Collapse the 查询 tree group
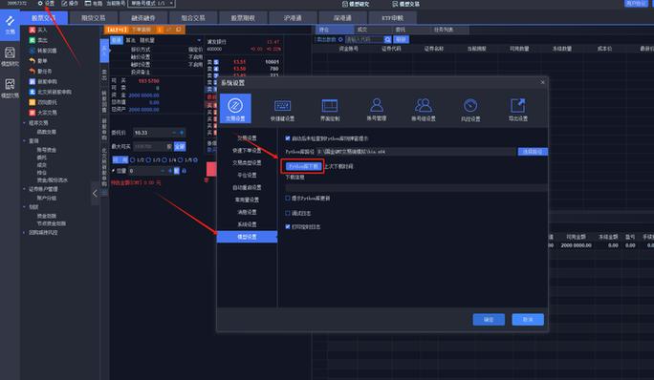This screenshot has width=654, height=380. 24,141
